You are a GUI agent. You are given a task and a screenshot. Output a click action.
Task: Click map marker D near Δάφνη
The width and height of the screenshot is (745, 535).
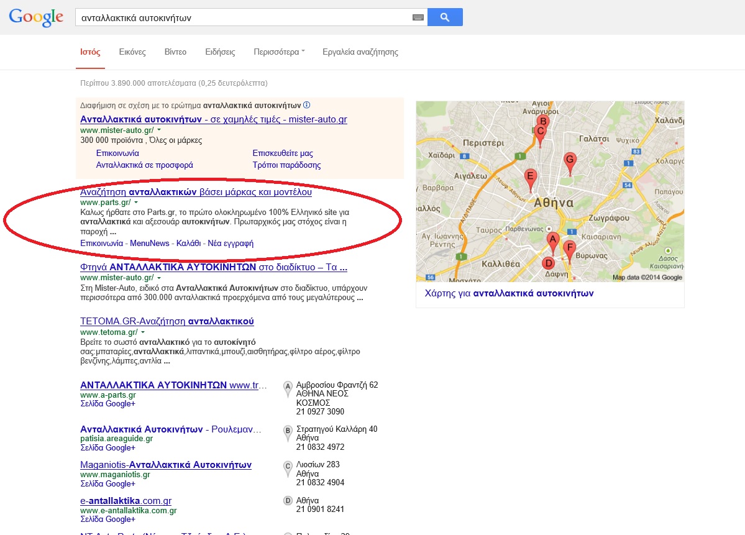click(x=548, y=263)
